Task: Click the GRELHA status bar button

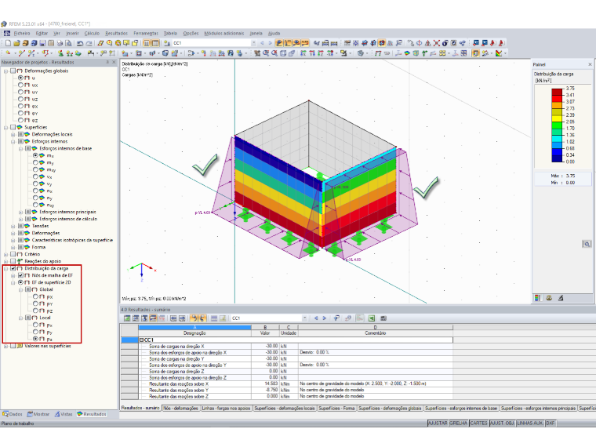Action: coord(459,423)
